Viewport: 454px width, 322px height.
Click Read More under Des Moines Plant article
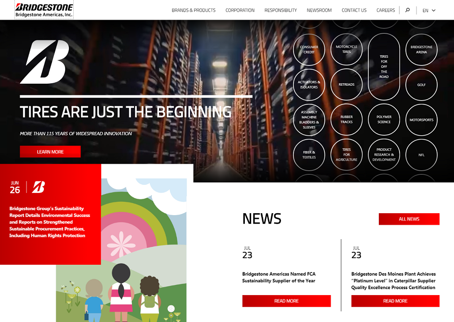395,301
